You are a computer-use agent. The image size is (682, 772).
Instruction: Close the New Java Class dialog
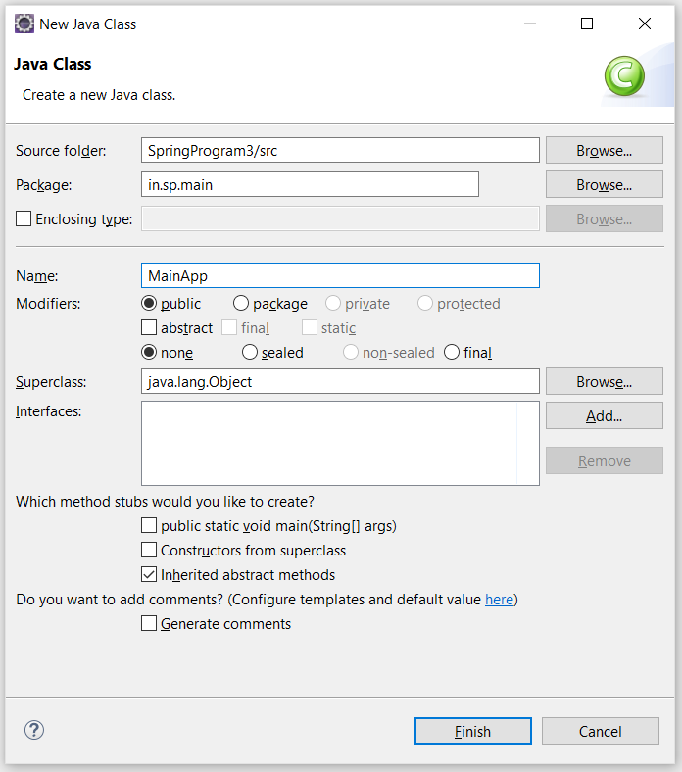point(645,24)
